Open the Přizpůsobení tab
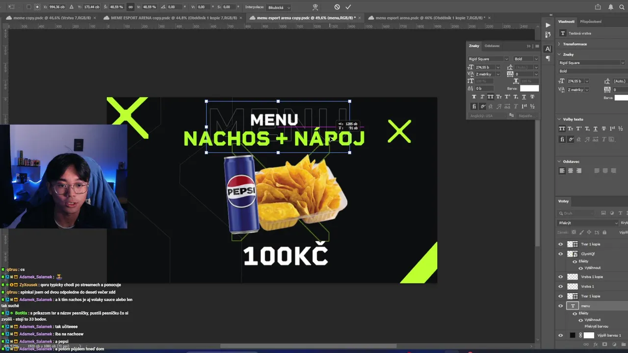The width and height of the screenshot is (628, 353). (x=591, y=22)
